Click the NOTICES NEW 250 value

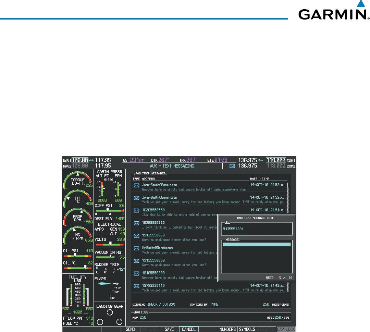coord(143,317)
